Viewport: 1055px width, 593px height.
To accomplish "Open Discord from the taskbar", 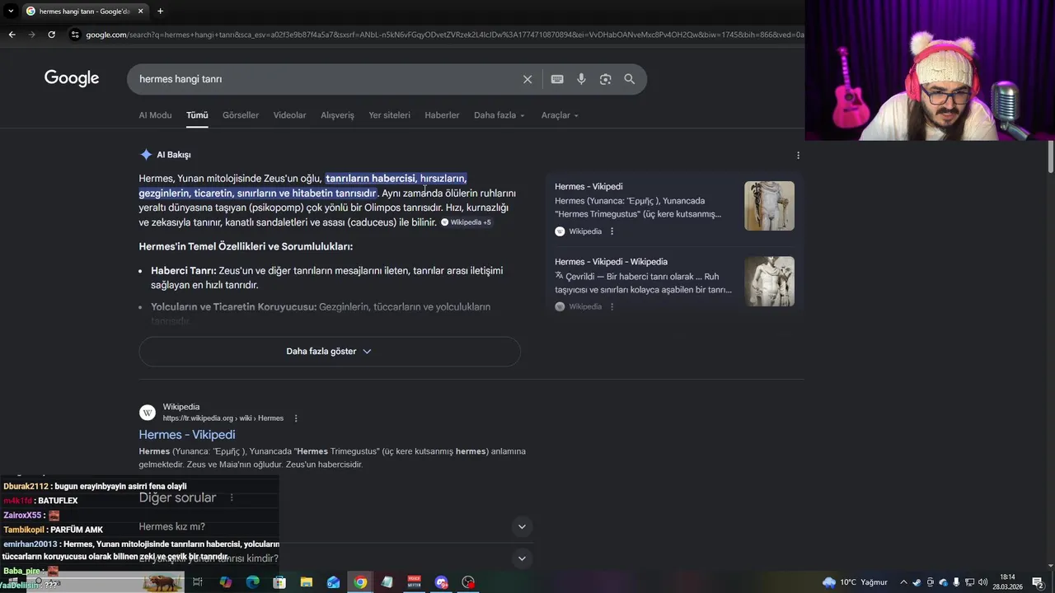I will (441, 582).
